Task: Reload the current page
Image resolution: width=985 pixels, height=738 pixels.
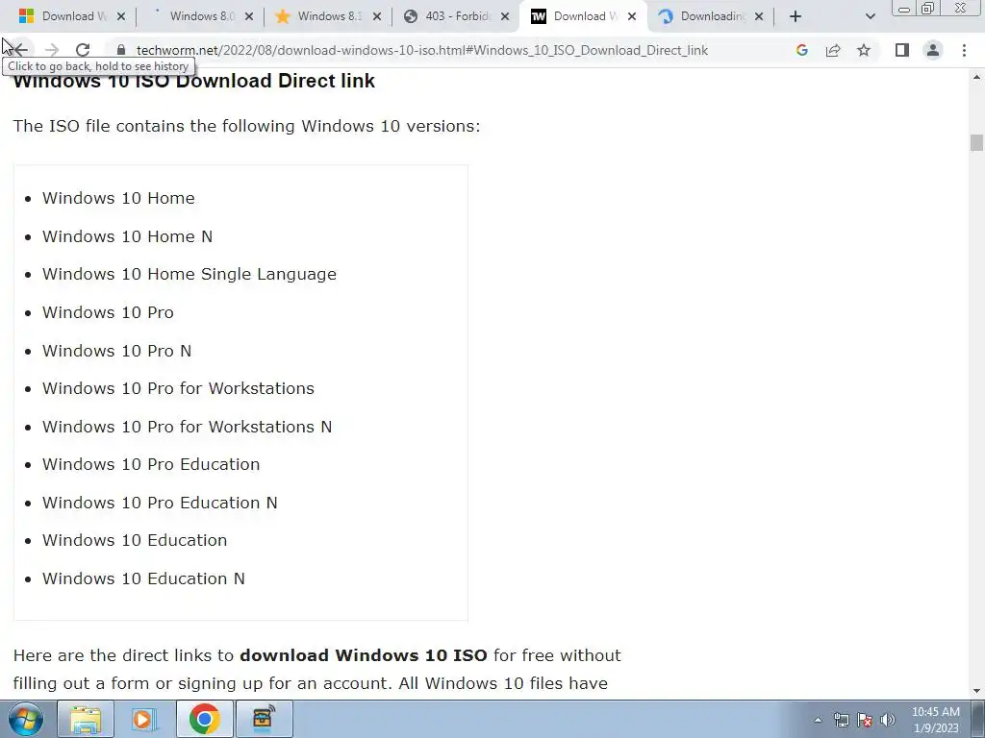Action: click(x=83, y=50)
